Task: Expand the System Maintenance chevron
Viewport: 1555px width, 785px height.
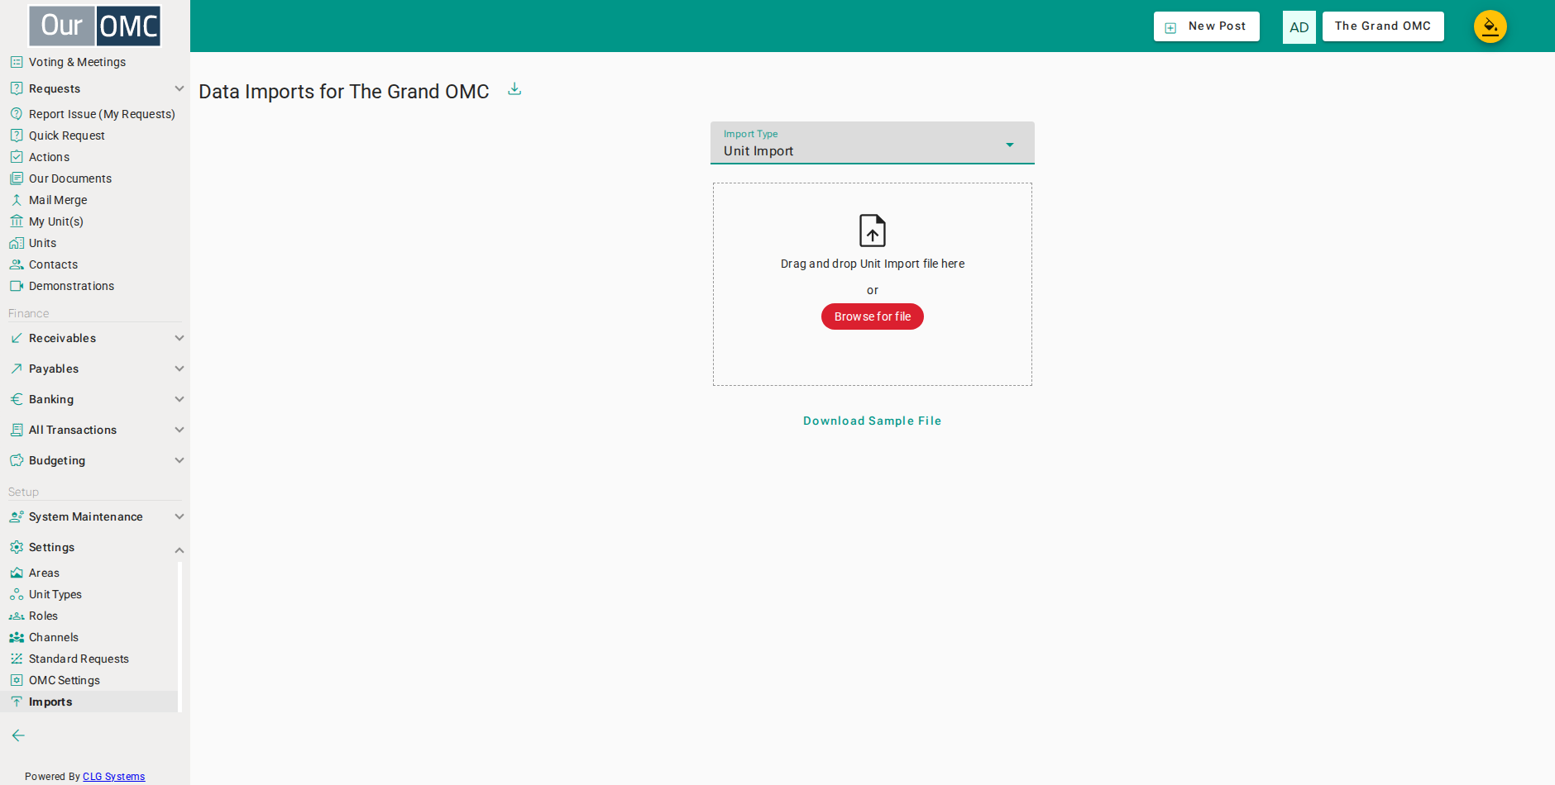Action: [179, 516]
